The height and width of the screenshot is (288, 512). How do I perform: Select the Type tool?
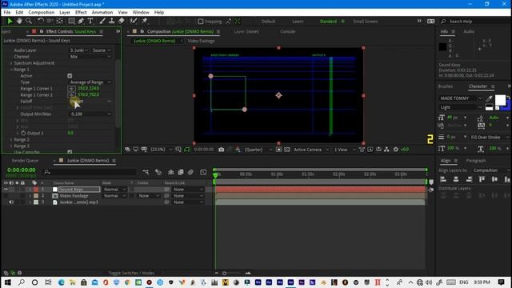coord(90,22)
